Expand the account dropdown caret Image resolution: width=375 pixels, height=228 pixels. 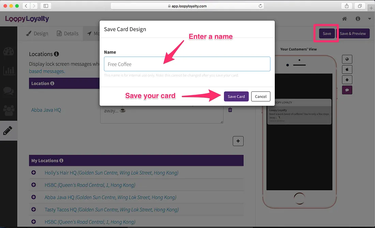(370, 19)
